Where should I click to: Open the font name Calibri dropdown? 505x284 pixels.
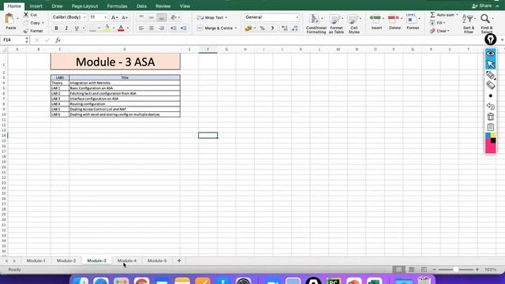pos(84,17)
